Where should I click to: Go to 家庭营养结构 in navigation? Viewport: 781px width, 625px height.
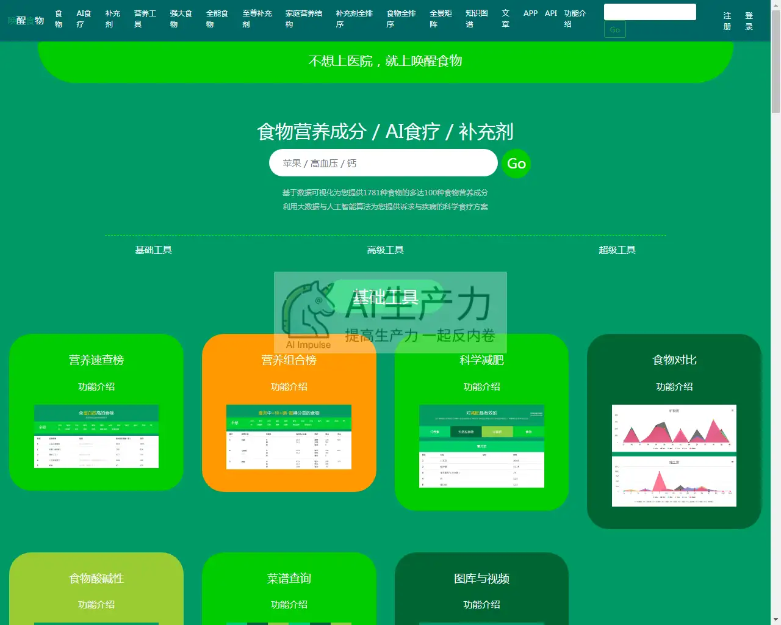(x=303, y=19)
